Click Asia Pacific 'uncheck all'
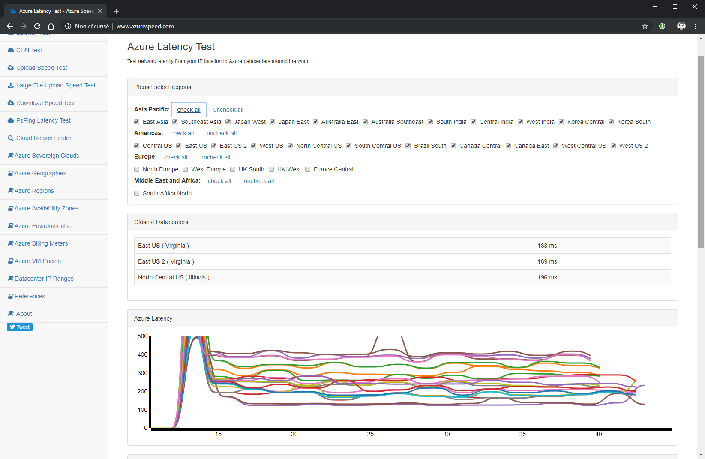The height and width of the screenshot is (459, 705). [x=228, y=110]
